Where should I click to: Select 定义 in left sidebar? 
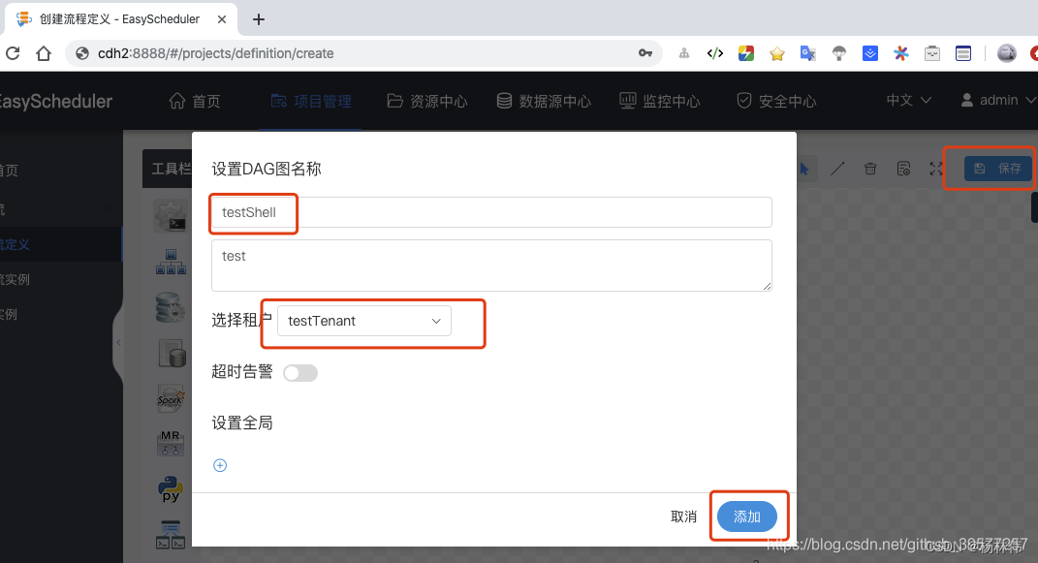(x=15, y=244)
